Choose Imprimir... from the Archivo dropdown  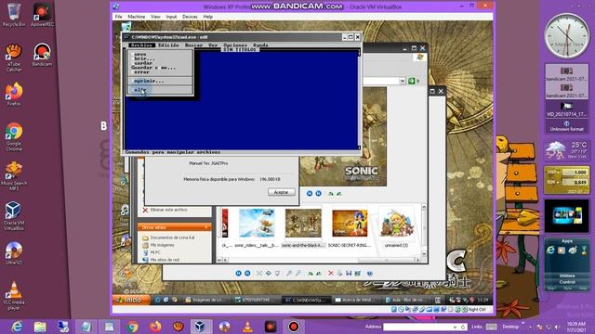click(x=160, y=81)
